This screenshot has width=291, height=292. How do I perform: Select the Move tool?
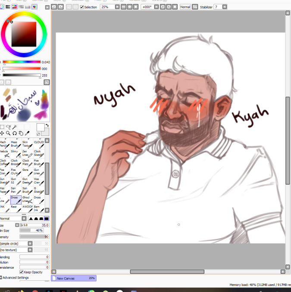[2, 133]
